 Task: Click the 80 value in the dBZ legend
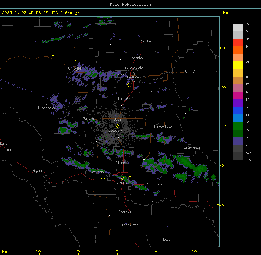pyautogui.click(x=247, y=24)
